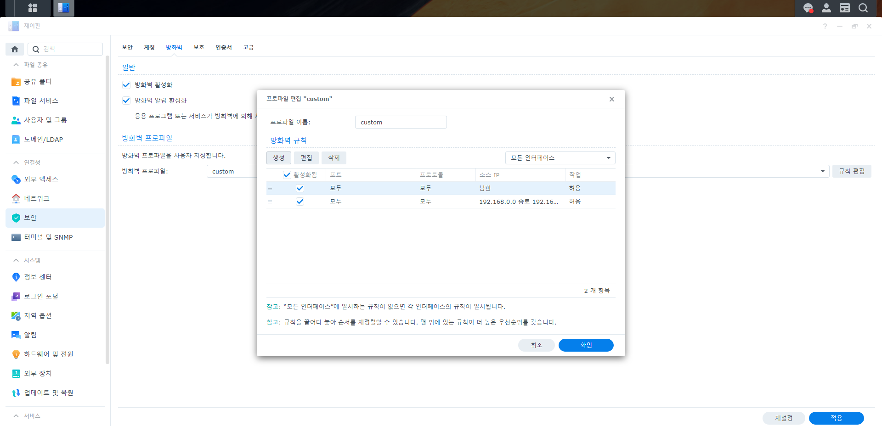
Task: Click the 프로파일 이름 input field
Action: 401,122
